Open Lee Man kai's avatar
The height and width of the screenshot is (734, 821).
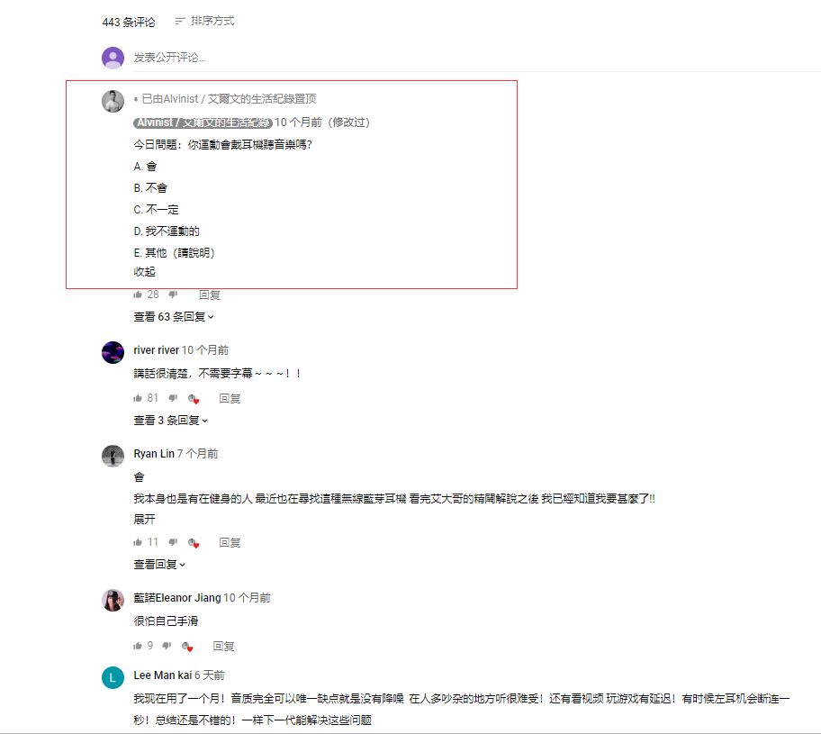pyautogui.click(x=113, y=677)
